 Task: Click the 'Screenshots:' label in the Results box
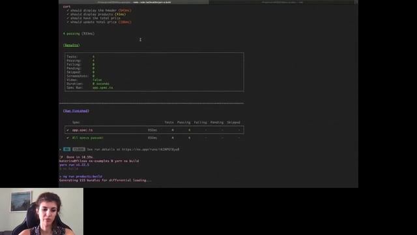pos(78,76)
